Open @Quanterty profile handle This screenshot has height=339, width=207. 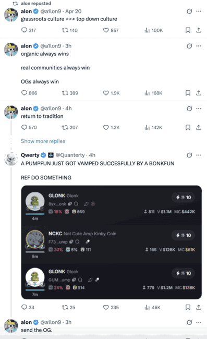pyautogui.click(x=70, y=155)
